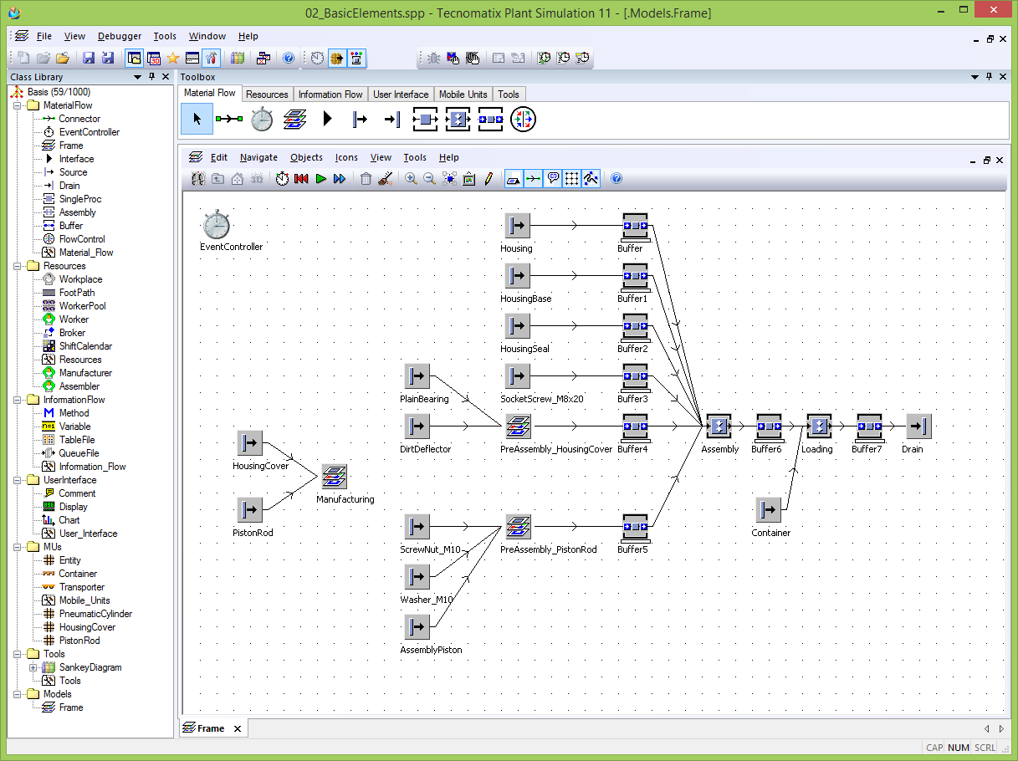The height and width of the screenshot is (761, 1018).
Task: Collapse the MUs folder in the Class Library
Action: (18, 547)
